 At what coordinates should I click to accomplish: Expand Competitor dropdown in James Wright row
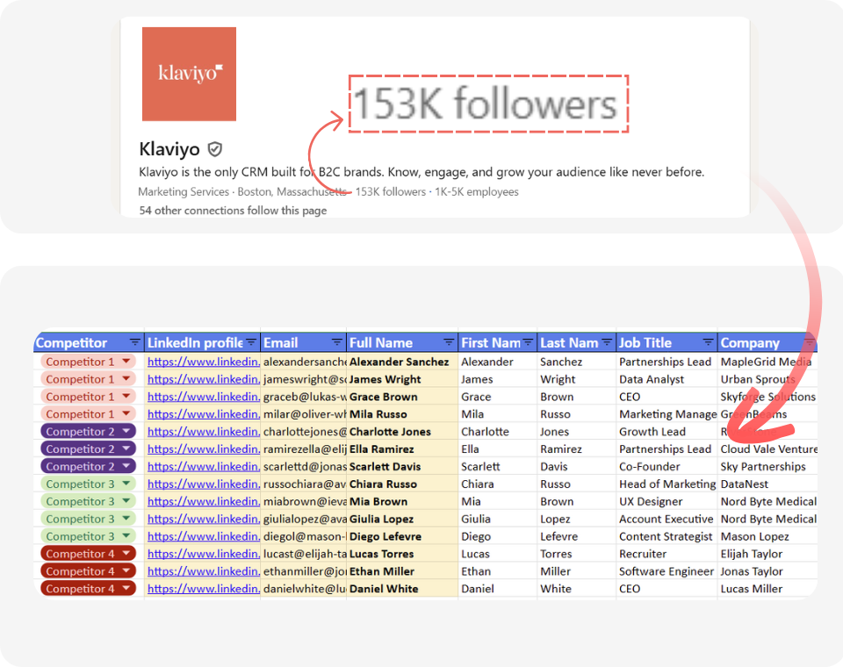pos(126,379)
